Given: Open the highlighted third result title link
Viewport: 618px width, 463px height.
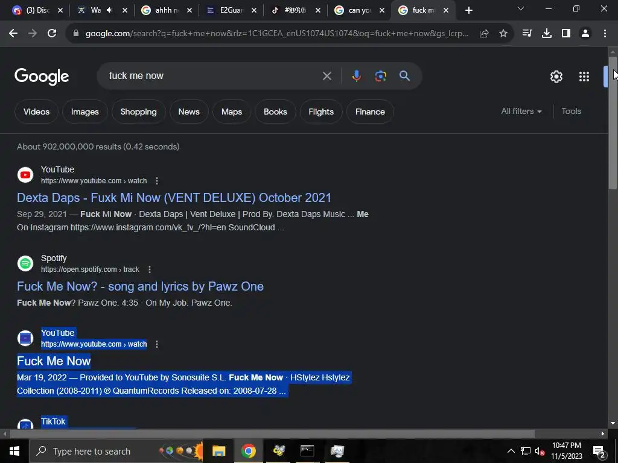Looking at the screenshot, I should coord(54,361).
